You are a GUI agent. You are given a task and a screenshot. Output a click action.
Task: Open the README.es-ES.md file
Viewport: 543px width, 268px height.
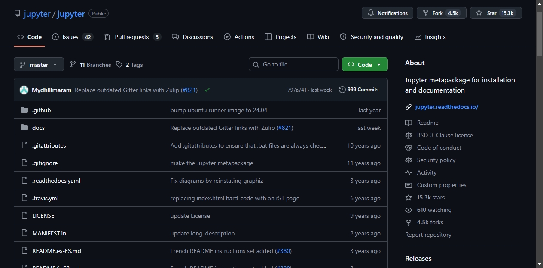point(57,251)
